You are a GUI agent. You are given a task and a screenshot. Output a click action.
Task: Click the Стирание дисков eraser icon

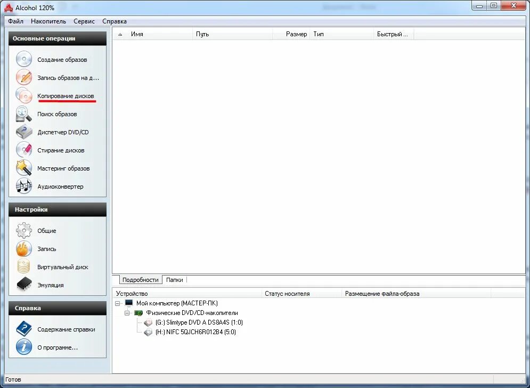click(x=23, y=150)
